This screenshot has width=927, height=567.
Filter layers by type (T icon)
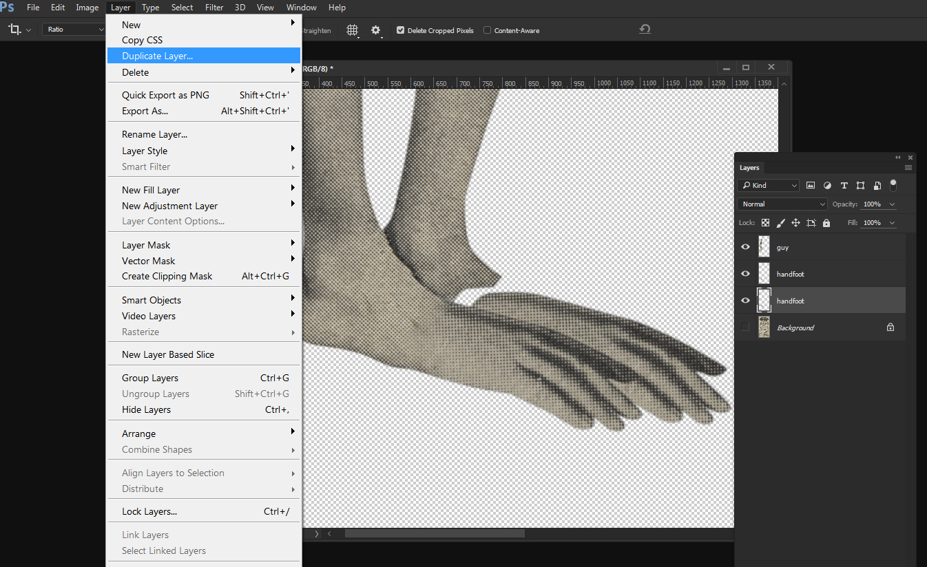click(844, 186)
